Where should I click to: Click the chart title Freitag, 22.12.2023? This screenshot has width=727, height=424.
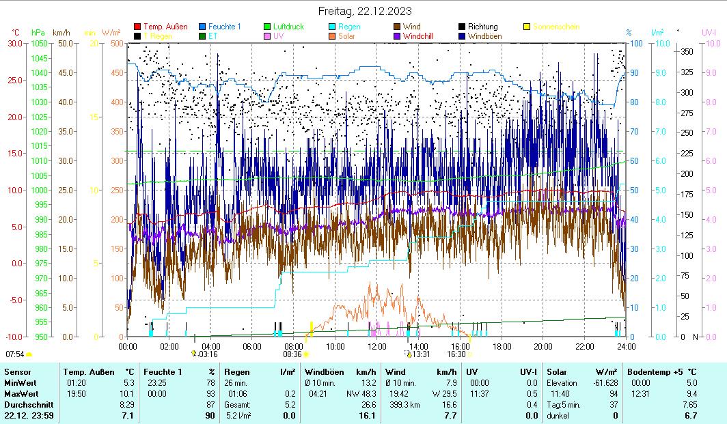(363, 11)
